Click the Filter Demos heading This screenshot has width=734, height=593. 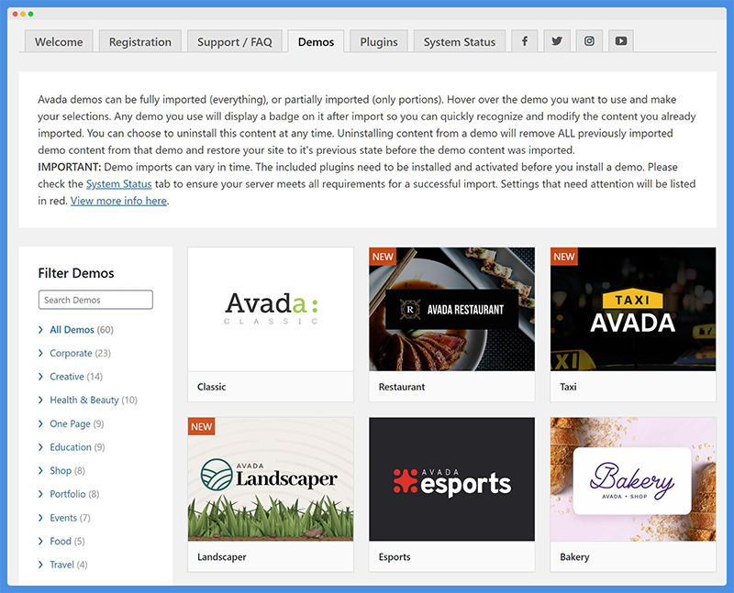click(76, 273)
